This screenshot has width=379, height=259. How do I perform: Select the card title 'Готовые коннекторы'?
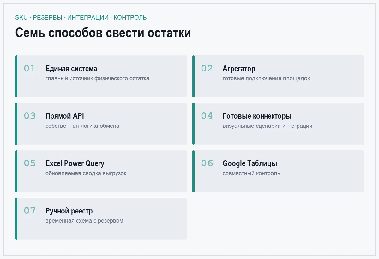pyautogui.click(x=257, y=116)
